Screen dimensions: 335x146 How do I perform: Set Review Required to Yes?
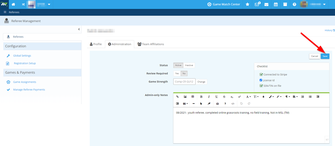tap(177, 74)
